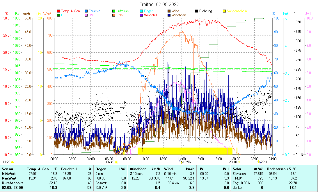
Task: Click the purple Windchill legend square
Action: pos(141,15)
